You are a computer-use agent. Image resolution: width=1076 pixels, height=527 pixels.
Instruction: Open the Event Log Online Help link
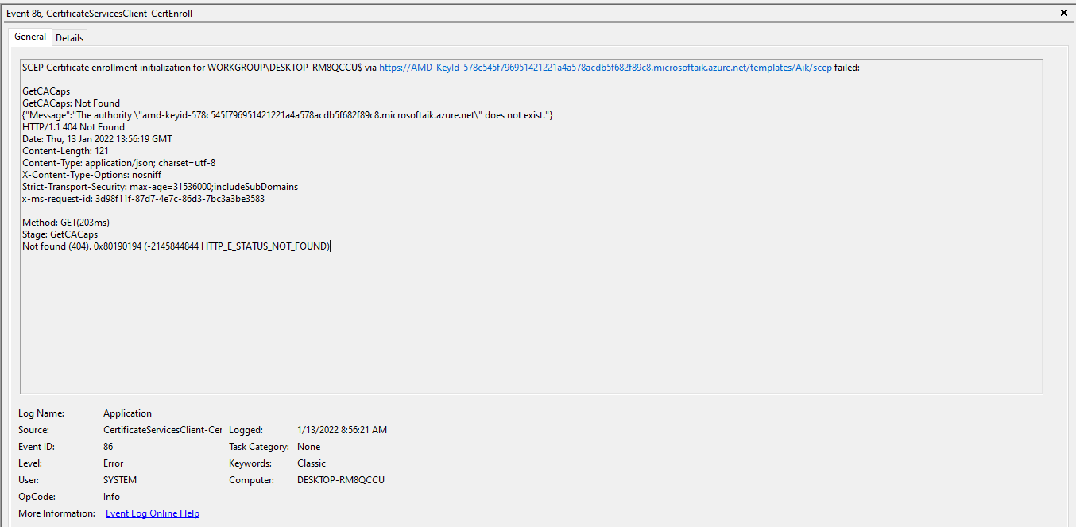tap(152, 513)
